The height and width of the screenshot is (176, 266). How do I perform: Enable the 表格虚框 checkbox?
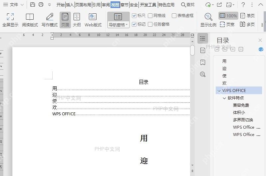point(174,16)
